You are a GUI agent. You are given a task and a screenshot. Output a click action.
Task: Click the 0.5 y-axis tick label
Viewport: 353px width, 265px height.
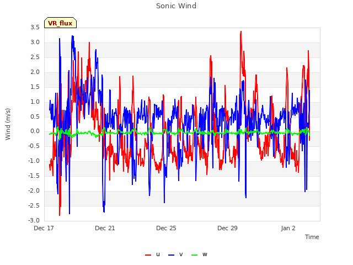35,116
